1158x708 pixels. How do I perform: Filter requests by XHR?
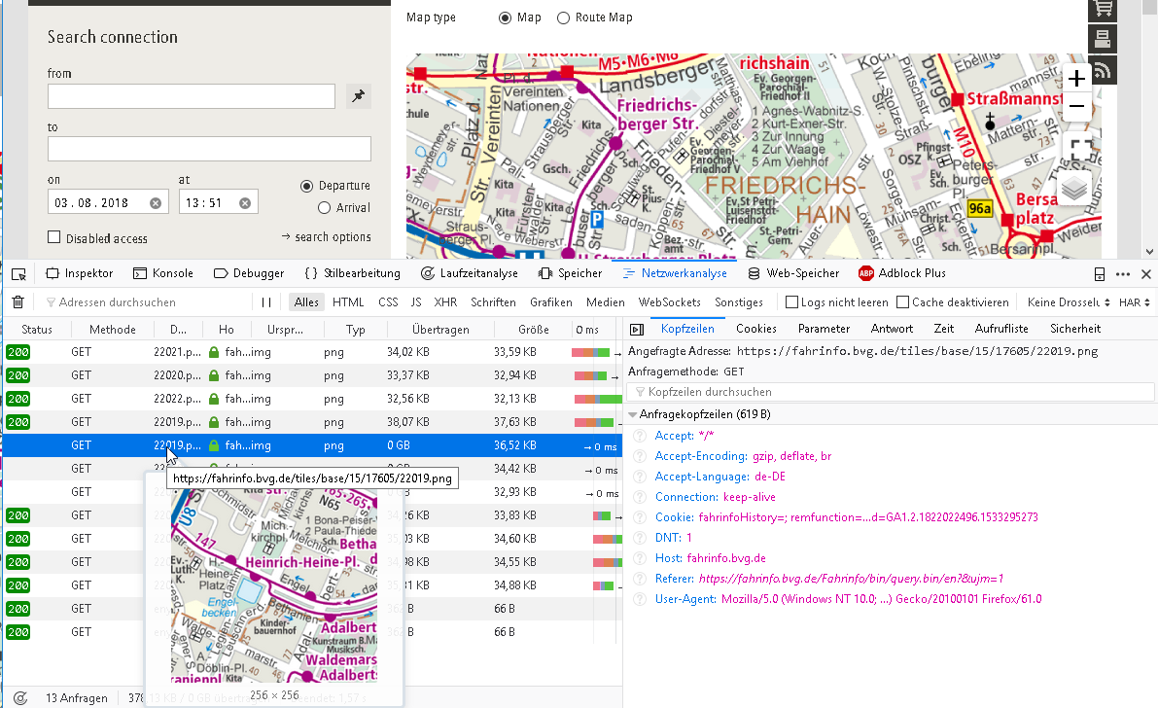click(445, 302)
